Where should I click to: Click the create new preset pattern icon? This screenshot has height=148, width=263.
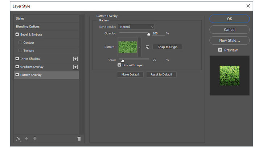[147, 47]
